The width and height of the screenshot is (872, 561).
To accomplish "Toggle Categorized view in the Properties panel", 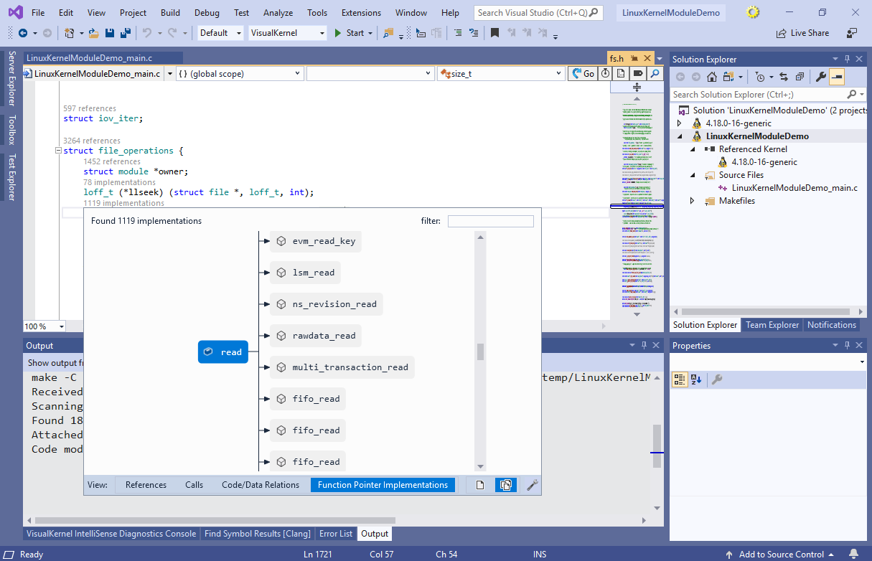I will tap(679, 379).
